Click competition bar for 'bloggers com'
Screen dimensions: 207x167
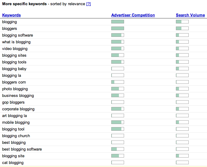(x=118, y=82)
